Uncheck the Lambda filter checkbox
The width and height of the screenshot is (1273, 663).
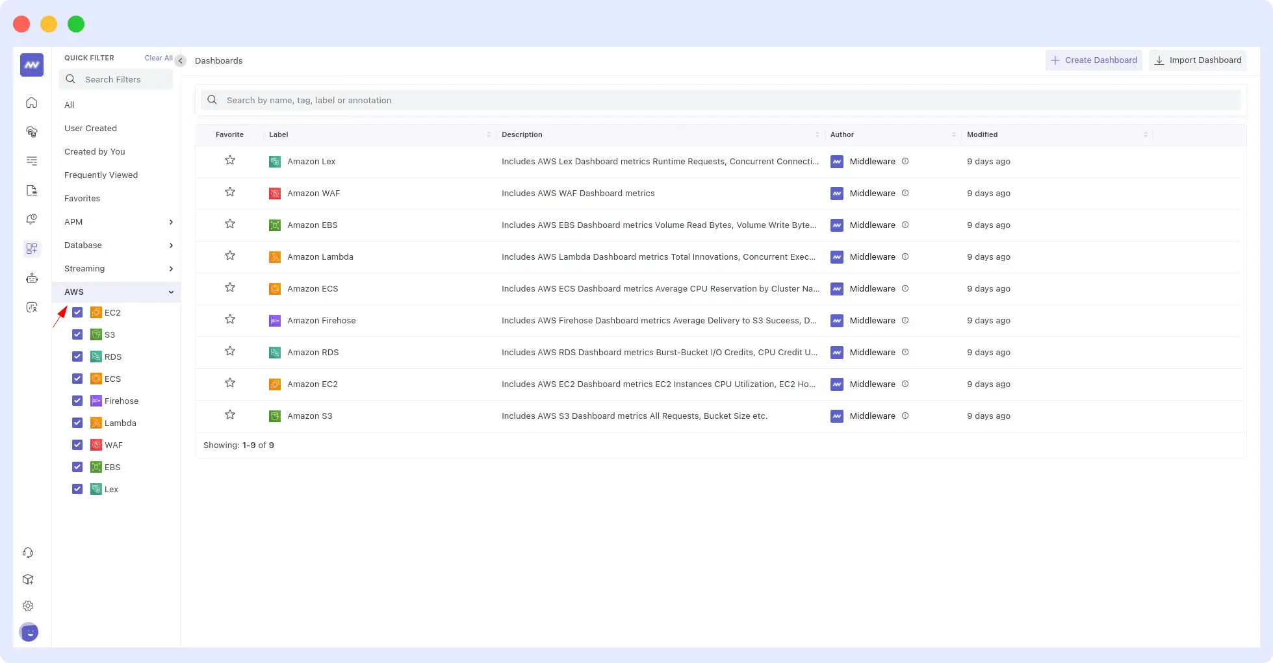pos(77,423)
